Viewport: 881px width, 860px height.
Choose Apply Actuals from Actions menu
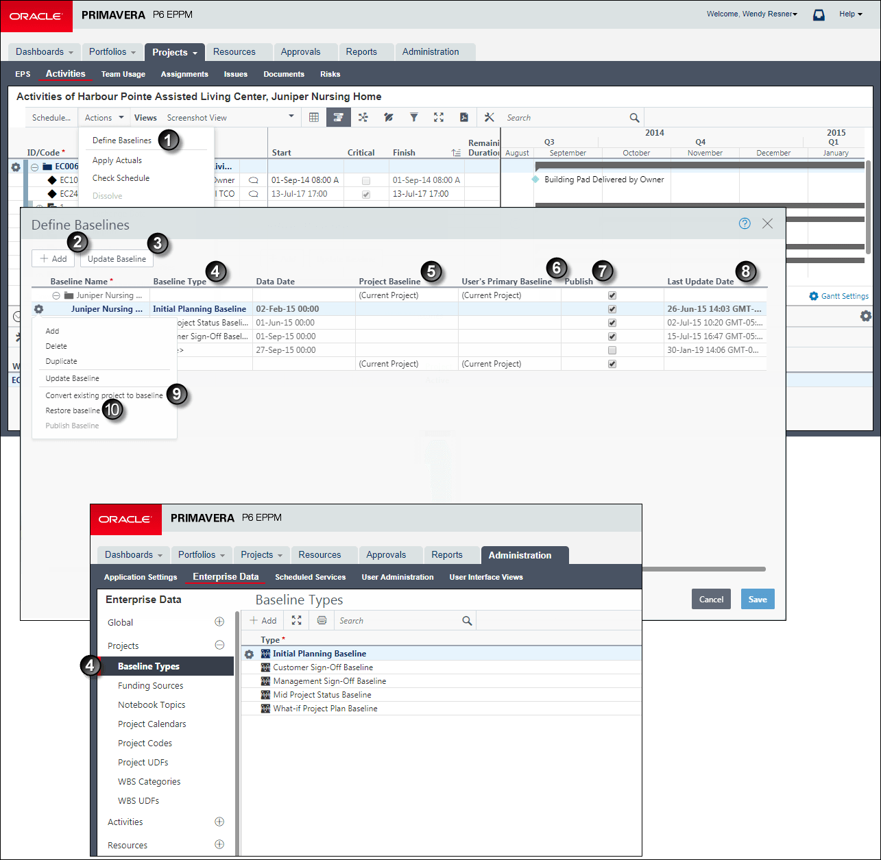[117, 160]
